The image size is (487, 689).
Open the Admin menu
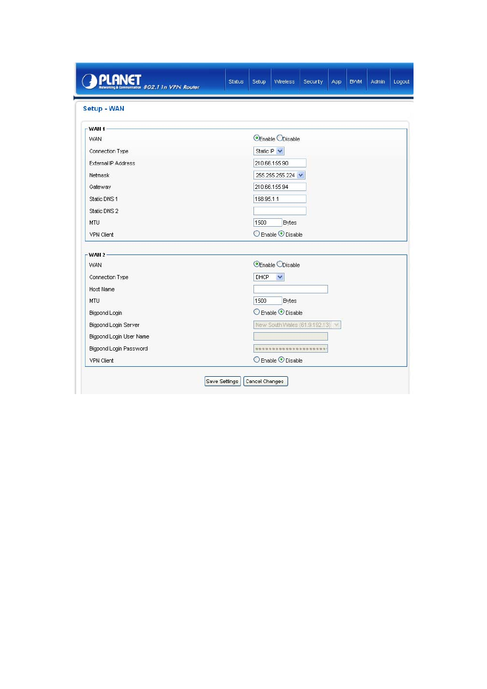click(x=378, y=81)
